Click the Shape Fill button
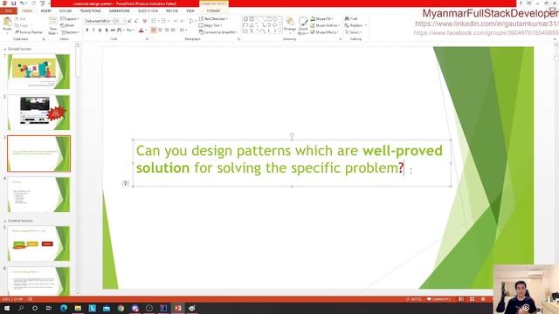559x314 pixels. pos(322,18)
